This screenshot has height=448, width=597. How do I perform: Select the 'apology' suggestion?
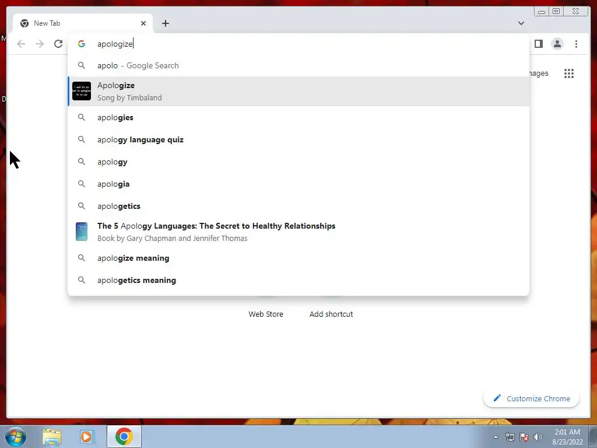coord(298,162)
